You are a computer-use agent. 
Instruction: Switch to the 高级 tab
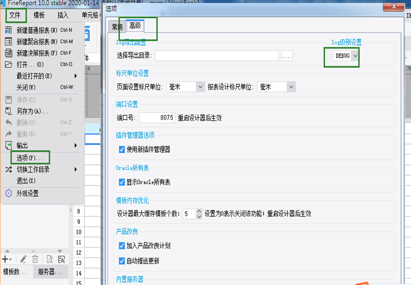(x=135, y=26)
